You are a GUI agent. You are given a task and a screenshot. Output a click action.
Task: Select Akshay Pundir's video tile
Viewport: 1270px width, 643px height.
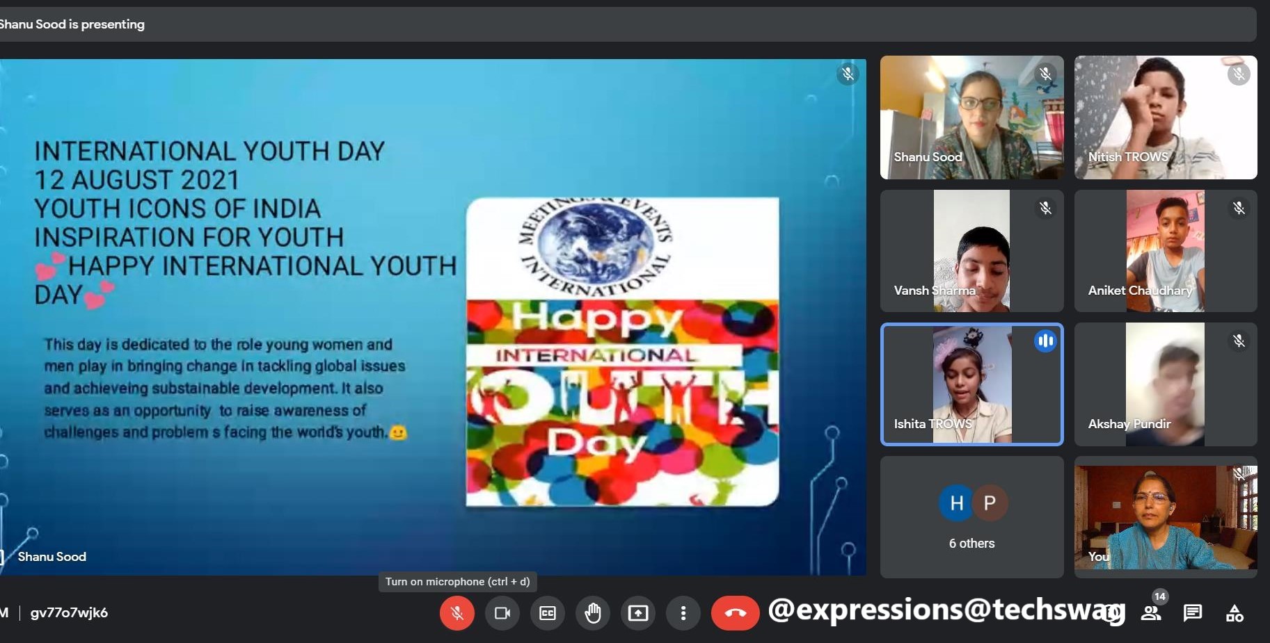[1166, 384]
